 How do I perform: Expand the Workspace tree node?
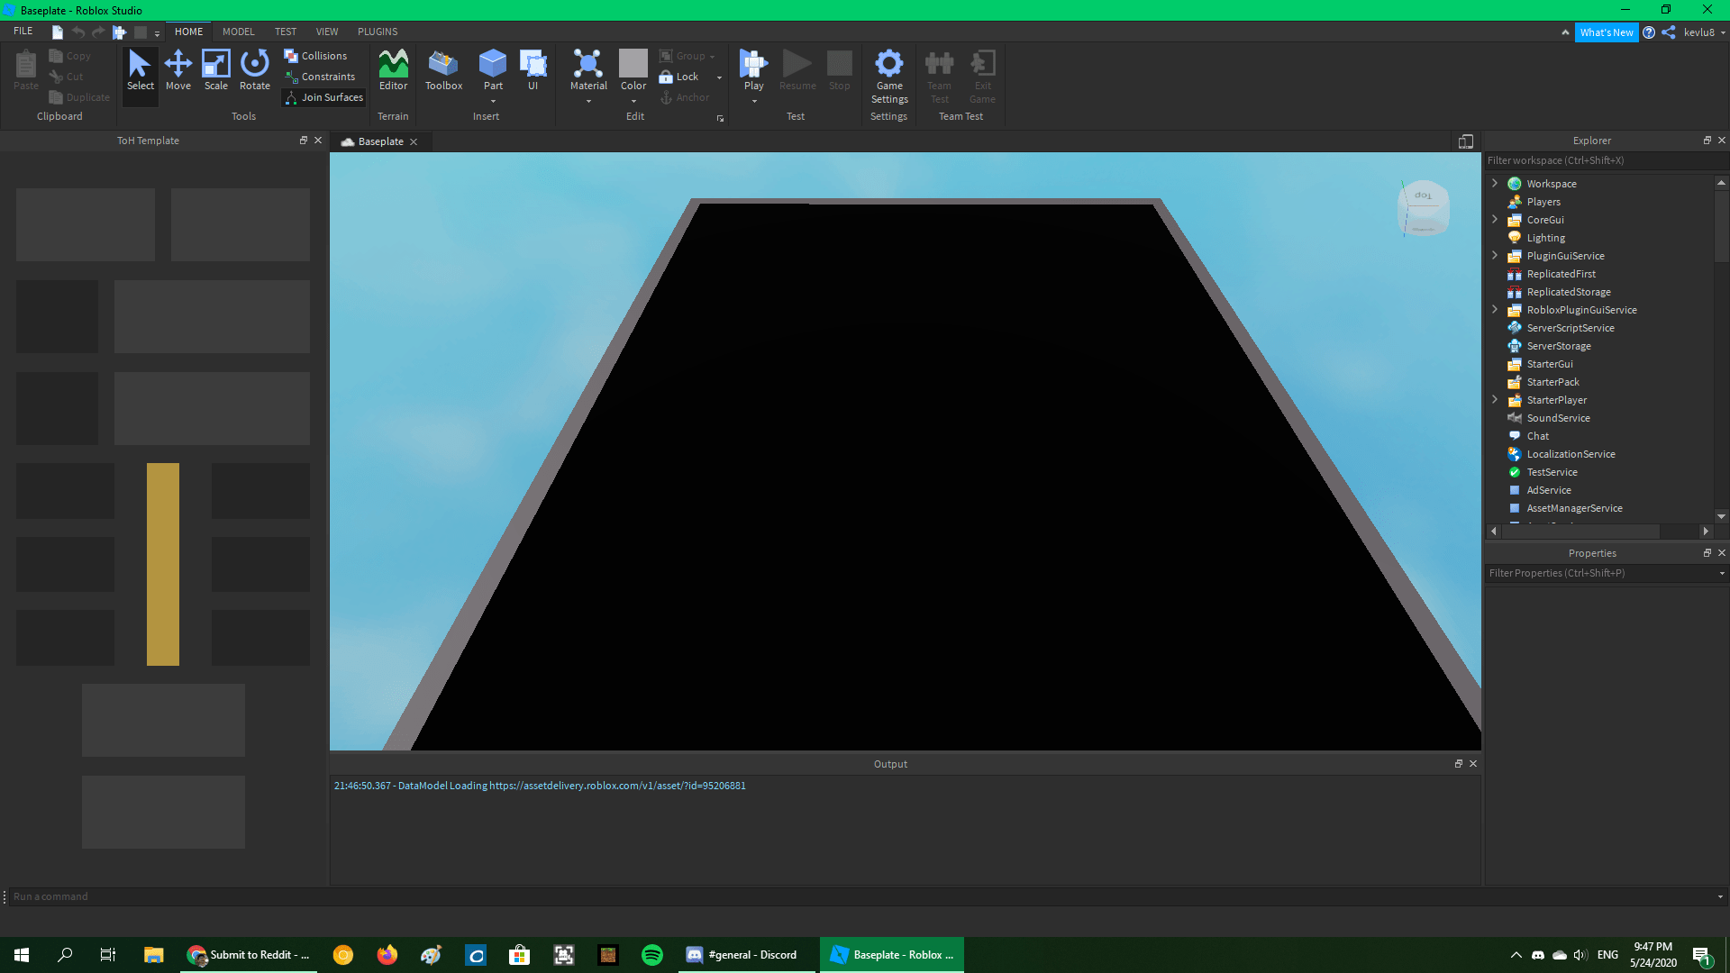(1495, 183)
